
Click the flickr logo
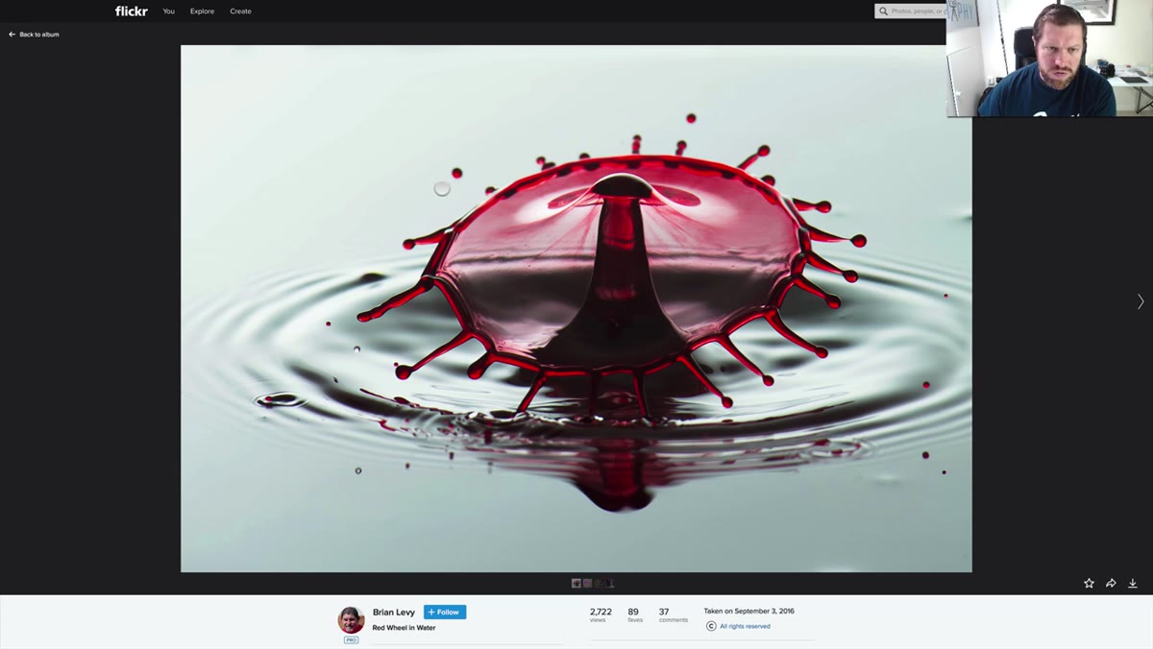click(x=131, y=12)
